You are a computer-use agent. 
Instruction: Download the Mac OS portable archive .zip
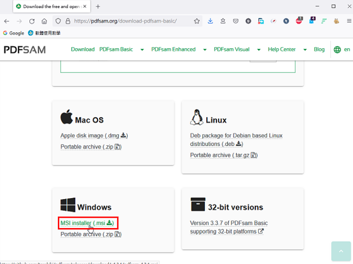[x=91, y=147]
